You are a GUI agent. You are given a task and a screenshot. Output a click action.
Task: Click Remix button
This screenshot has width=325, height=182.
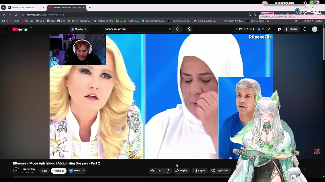click(x=75, y=171)
